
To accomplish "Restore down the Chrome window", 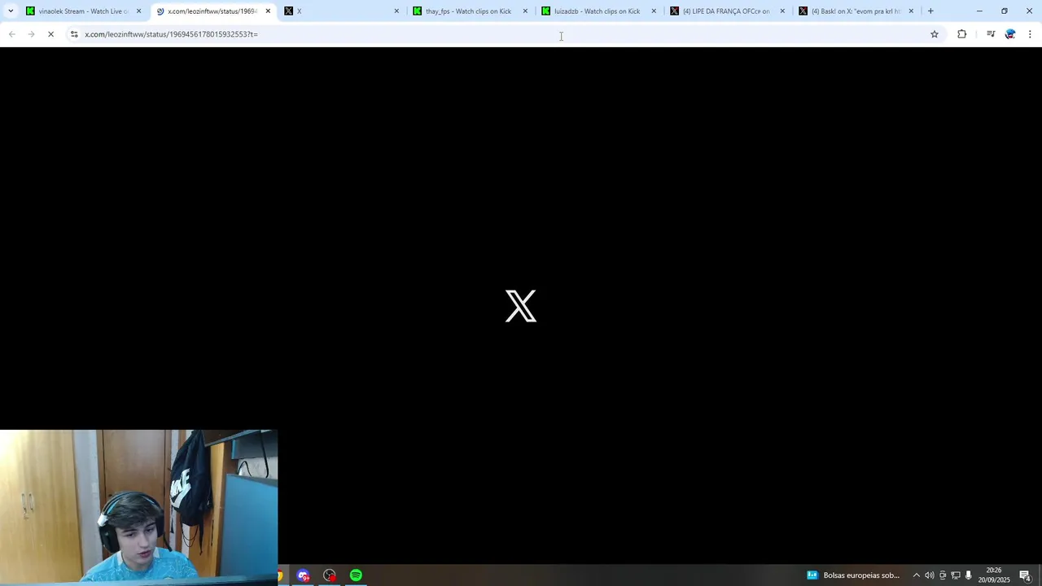I will click(x=1005, y=11).
